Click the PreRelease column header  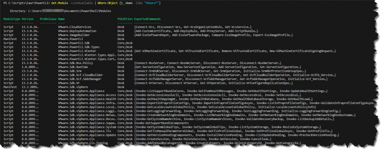(x=48, y=19)
